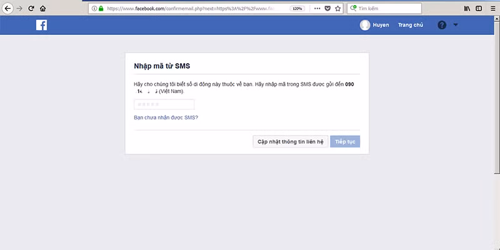Click the Huyen profile avatar
This screenshot has width=500, height=250.
(x=365, y=25)
